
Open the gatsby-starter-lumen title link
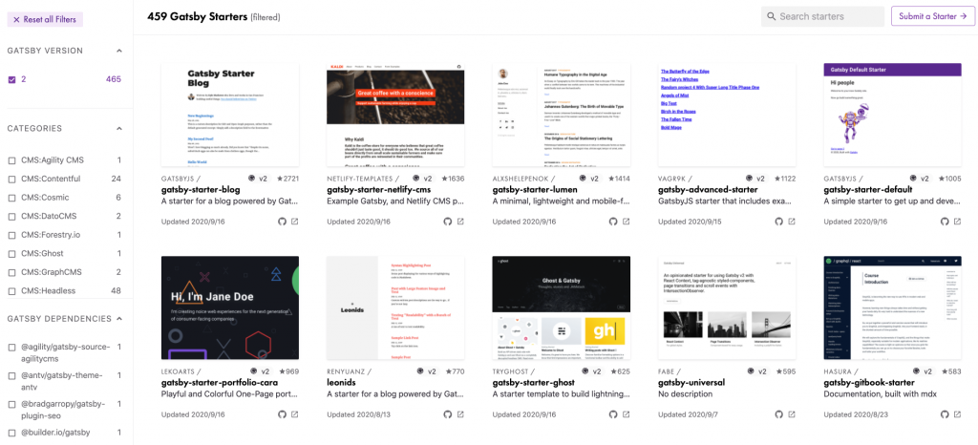coord(535,189)
